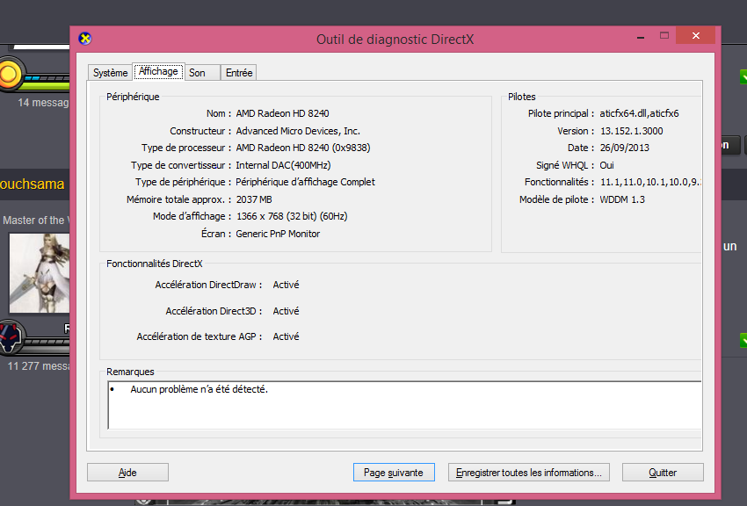
Task: Select the Affichage tab
Action: click(159, 71)
